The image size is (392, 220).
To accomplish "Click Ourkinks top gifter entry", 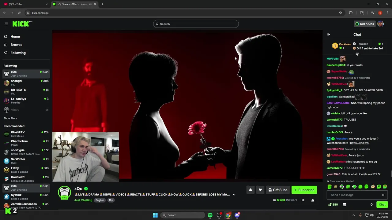I will (x=341, y=46).
